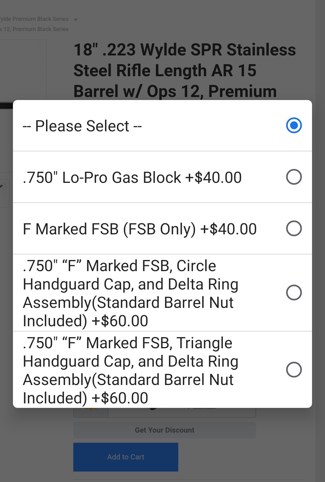Viewport: 325px width, 482px height.
Task: Tap the Circle Handguard Cap +$60.00 option text
Action: pyautogui.click(x=131, y=293)
